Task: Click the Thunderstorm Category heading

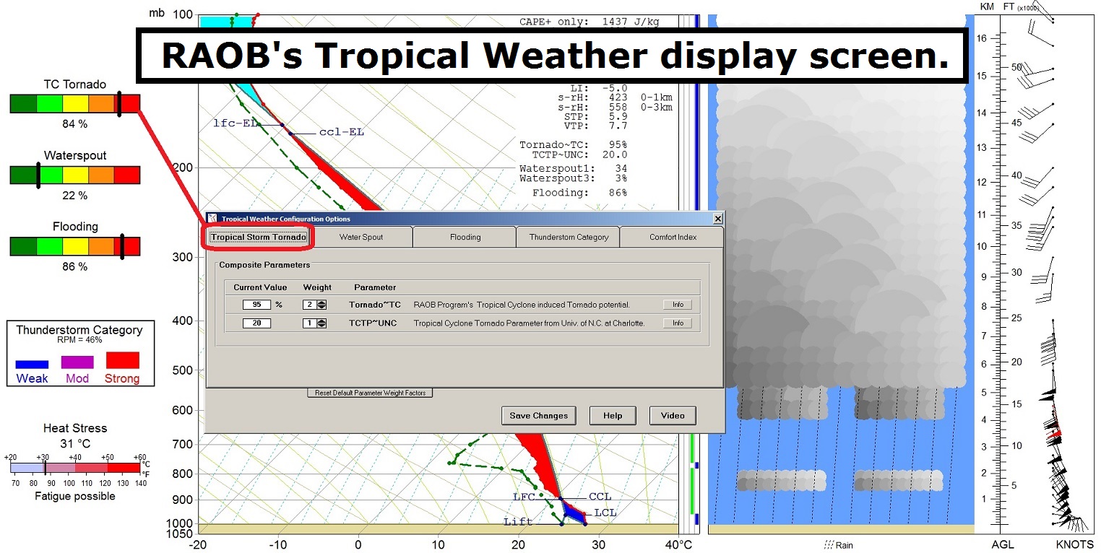Action: (79, 330)
